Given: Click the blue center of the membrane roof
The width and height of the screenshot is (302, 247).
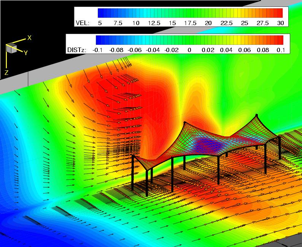Looking at the screenshot, I should click(208, 145).
